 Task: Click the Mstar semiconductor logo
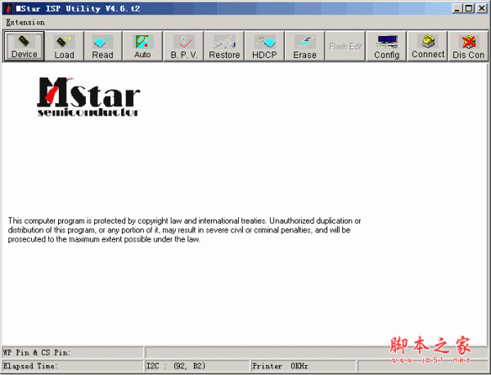pos(88,97)
